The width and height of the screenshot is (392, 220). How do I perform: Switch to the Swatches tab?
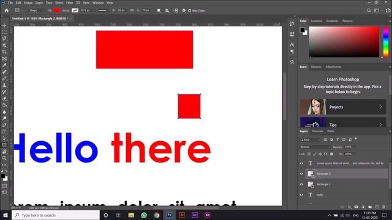(x=316, y=21)
